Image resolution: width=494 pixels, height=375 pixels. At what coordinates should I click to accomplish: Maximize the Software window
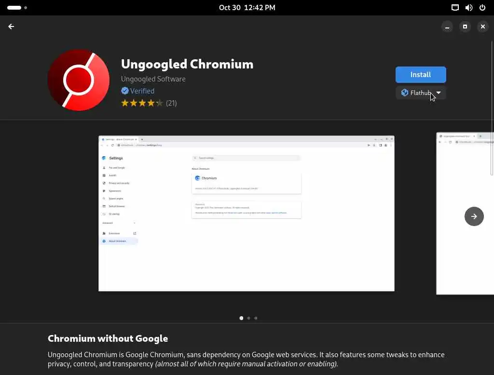(x=465, y=27)
